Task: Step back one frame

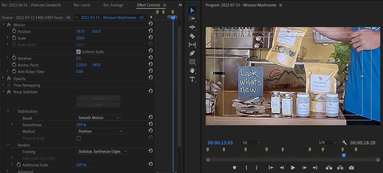Action: [x=282, y=168]
